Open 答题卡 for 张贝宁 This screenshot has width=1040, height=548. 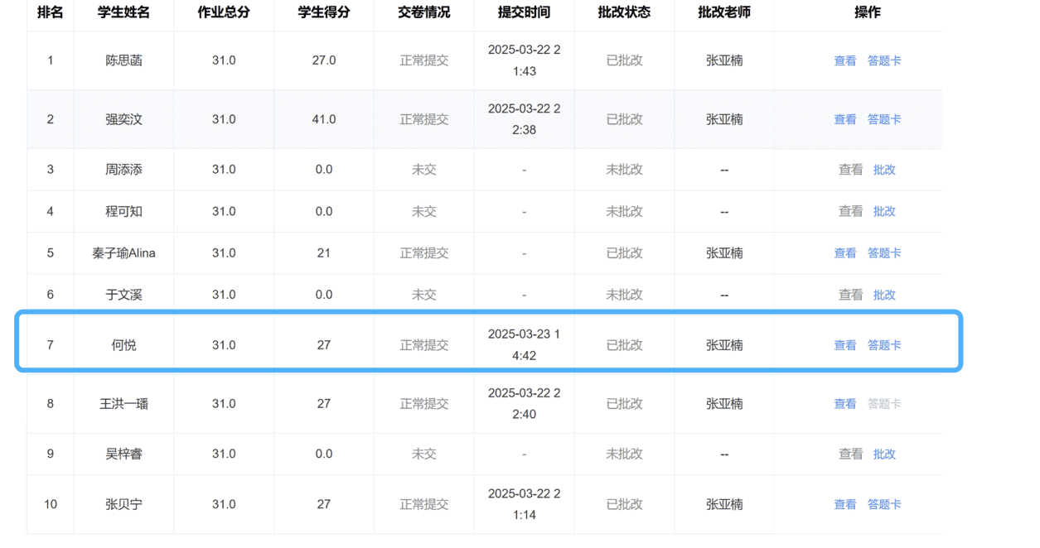(x=884, y=505)
